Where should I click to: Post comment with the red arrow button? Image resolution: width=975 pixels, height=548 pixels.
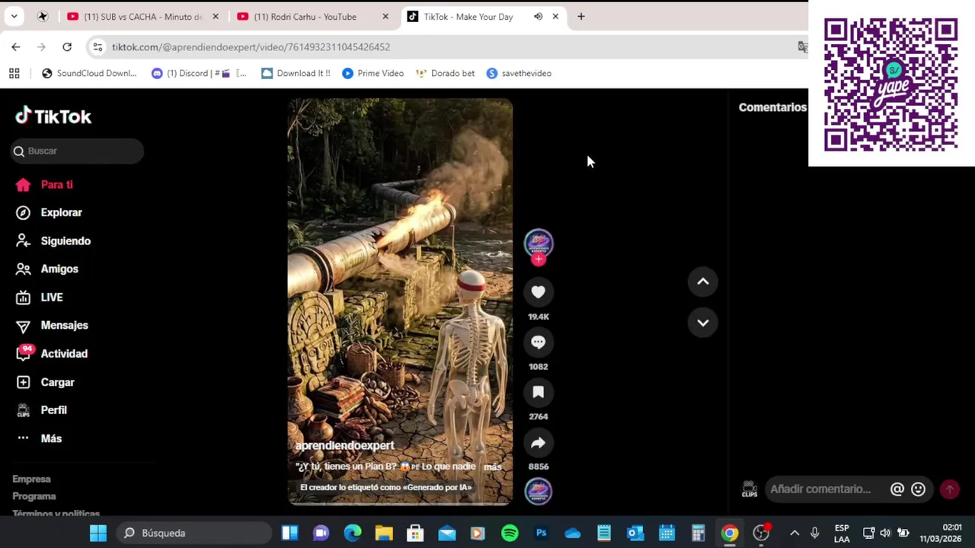(x=949, y=489)
